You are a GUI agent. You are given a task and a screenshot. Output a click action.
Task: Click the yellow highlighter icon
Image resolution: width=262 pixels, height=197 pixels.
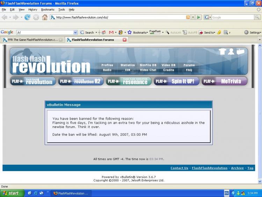219,32
